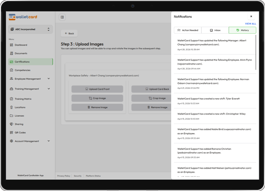Close the Notifications panel
The height and width of the screenshot is (191, 265).
point(251,16)
